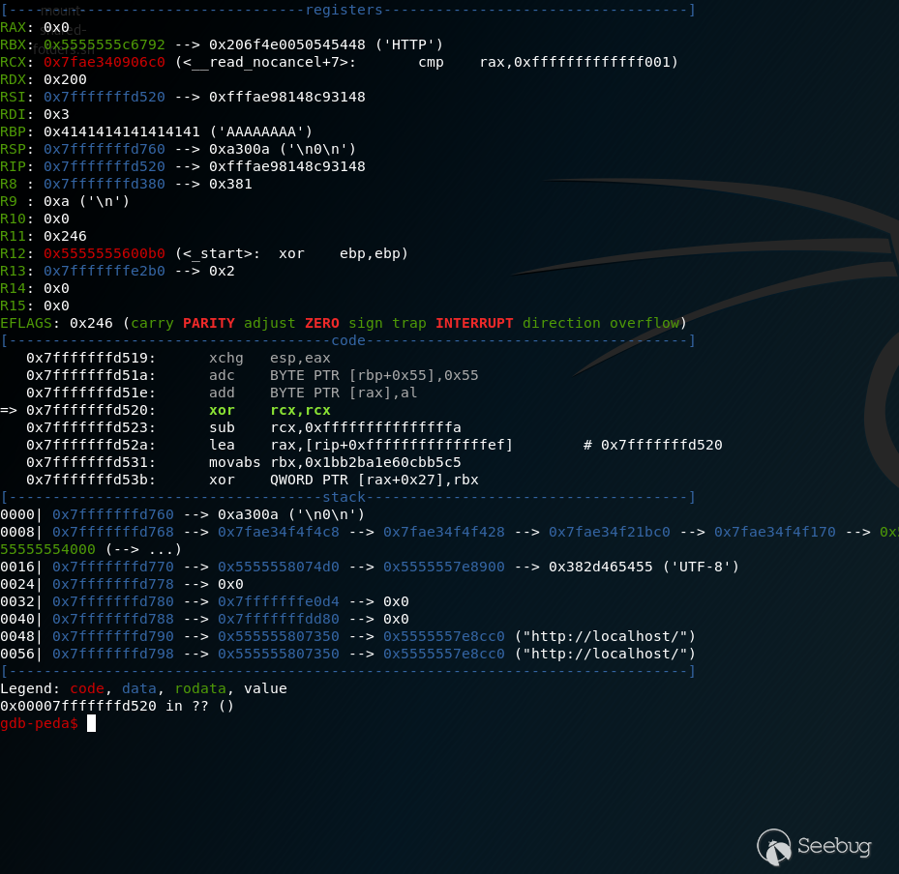Click the INTERRUPT flag in EFLAGS
This screenshot has height=874, width=899.
tap(474, 323)
